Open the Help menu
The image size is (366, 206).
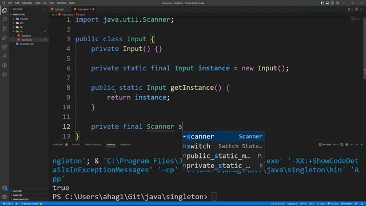71,3
